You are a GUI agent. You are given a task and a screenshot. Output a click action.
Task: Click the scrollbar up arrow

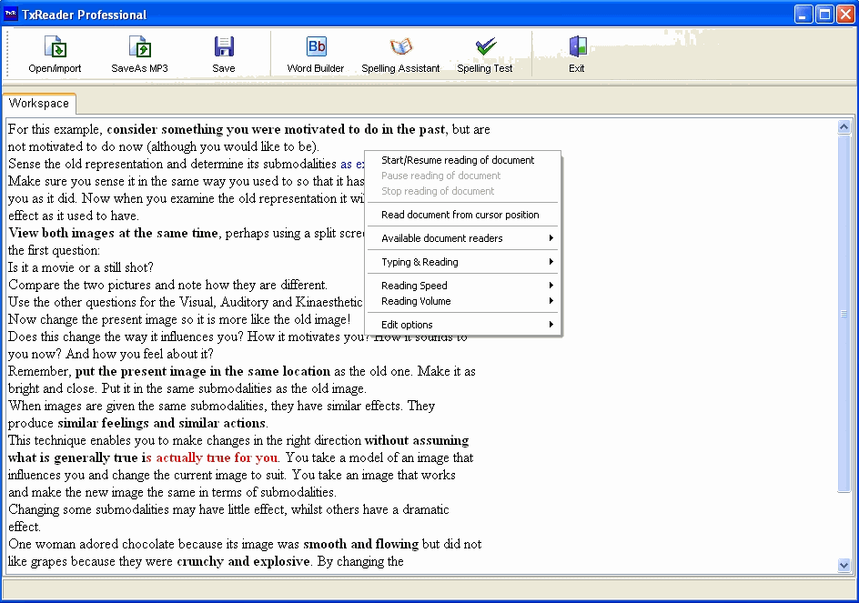click(844, 127)
